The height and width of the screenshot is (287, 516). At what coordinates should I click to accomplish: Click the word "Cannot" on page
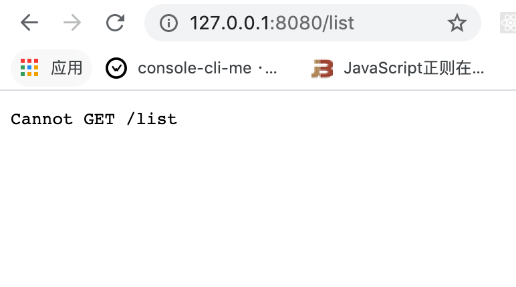(41, 119)
